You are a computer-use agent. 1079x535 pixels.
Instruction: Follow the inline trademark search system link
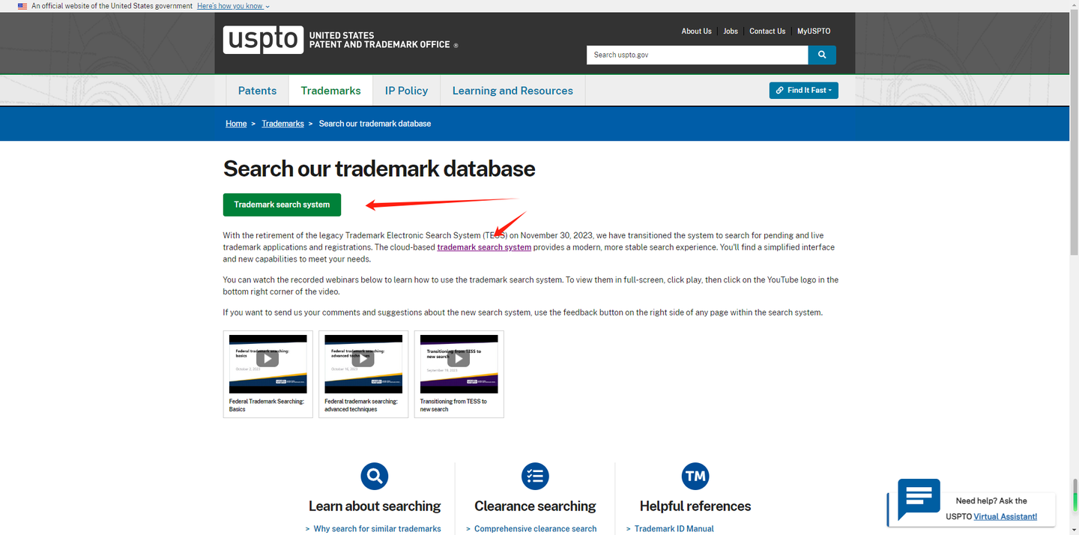click(484, 247)
